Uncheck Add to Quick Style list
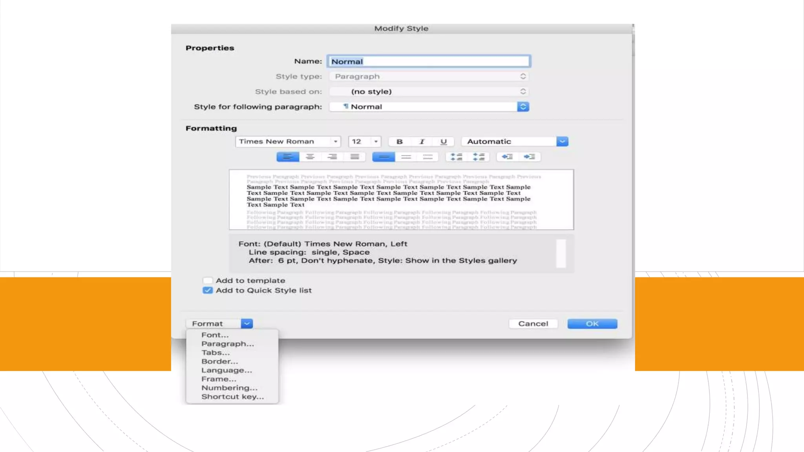Viewport: 804px width, 452px height. 208,290
